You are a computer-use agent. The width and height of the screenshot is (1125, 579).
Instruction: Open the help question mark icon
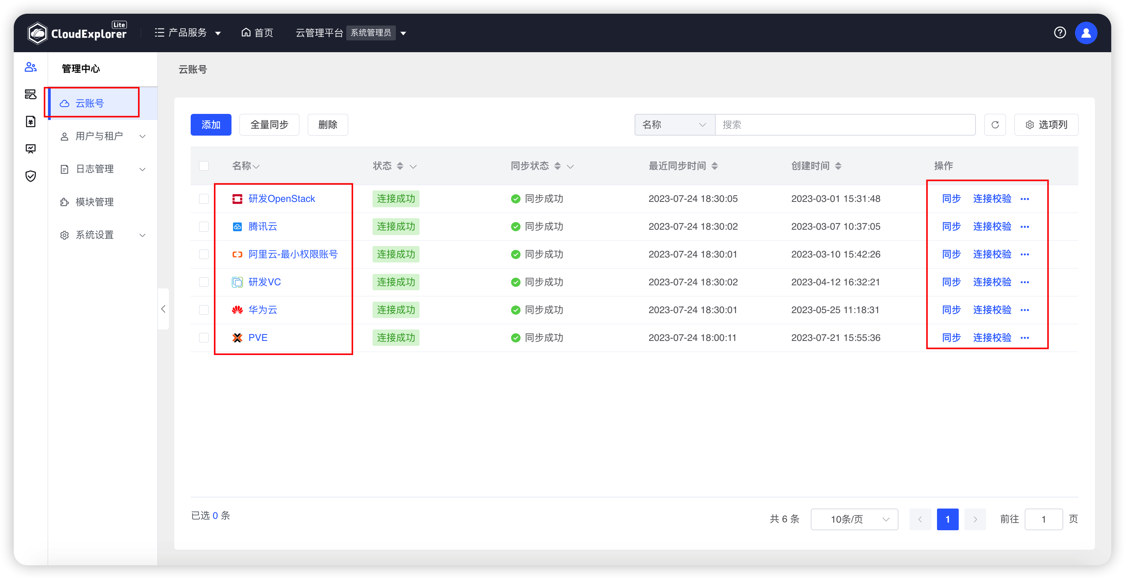coord(1059,33)
